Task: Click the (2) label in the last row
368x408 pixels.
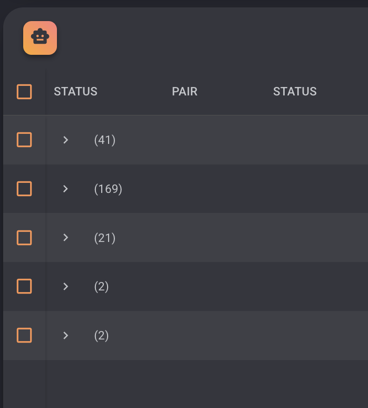Action: (102, 335)
